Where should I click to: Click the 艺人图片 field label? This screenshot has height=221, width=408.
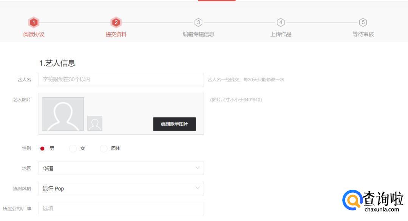tap(22, 100)
